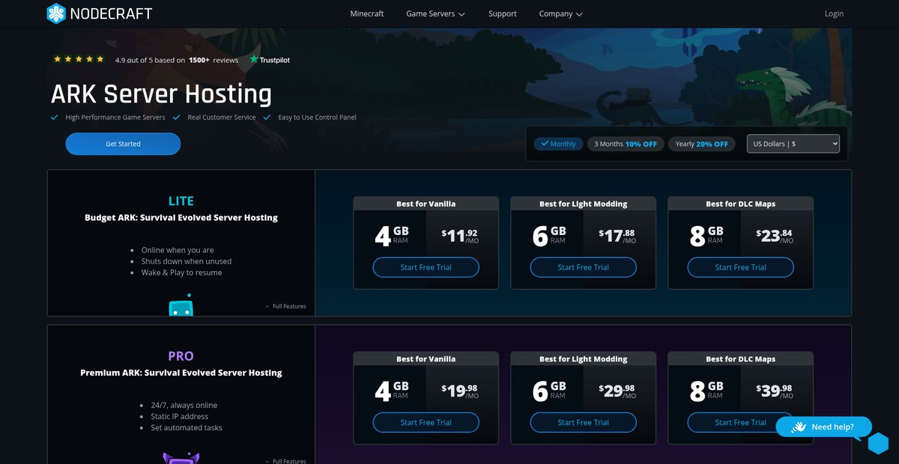The height and width of the screenshot is (464, 899).
Task: Click the PRO plan purple mascot icon
Action: 181,458
